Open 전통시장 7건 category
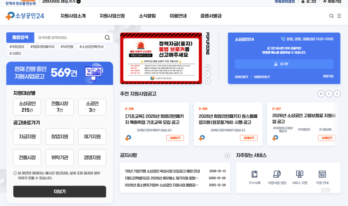Screen dimensions: 348x206 [x=59, y=107]
